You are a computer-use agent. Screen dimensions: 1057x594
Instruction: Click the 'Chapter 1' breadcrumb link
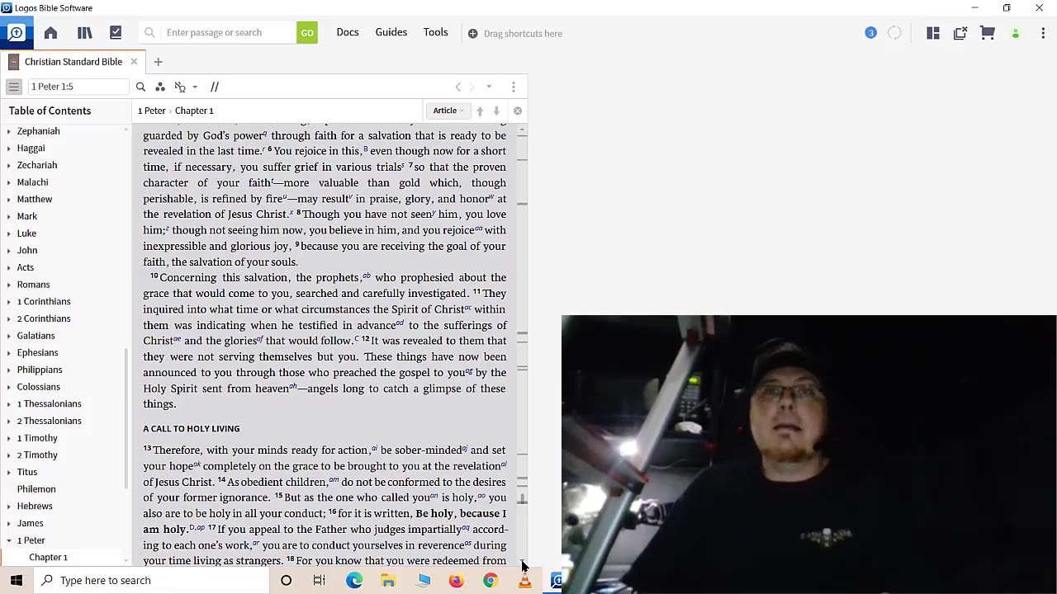pos(194,111)
